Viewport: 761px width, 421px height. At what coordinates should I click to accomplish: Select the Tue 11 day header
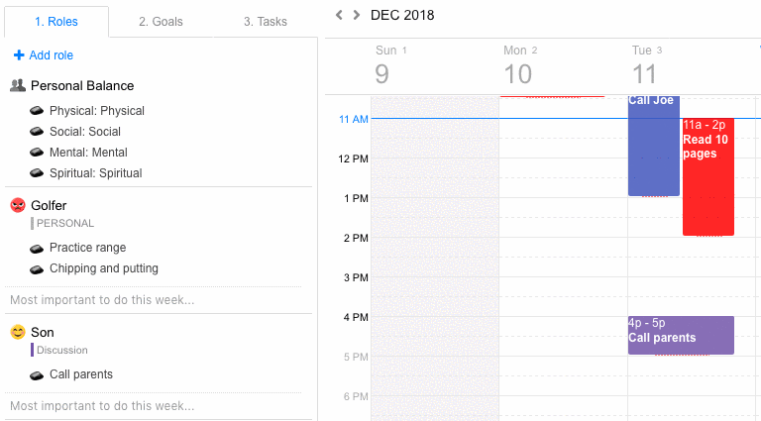[x=645, y=66]
